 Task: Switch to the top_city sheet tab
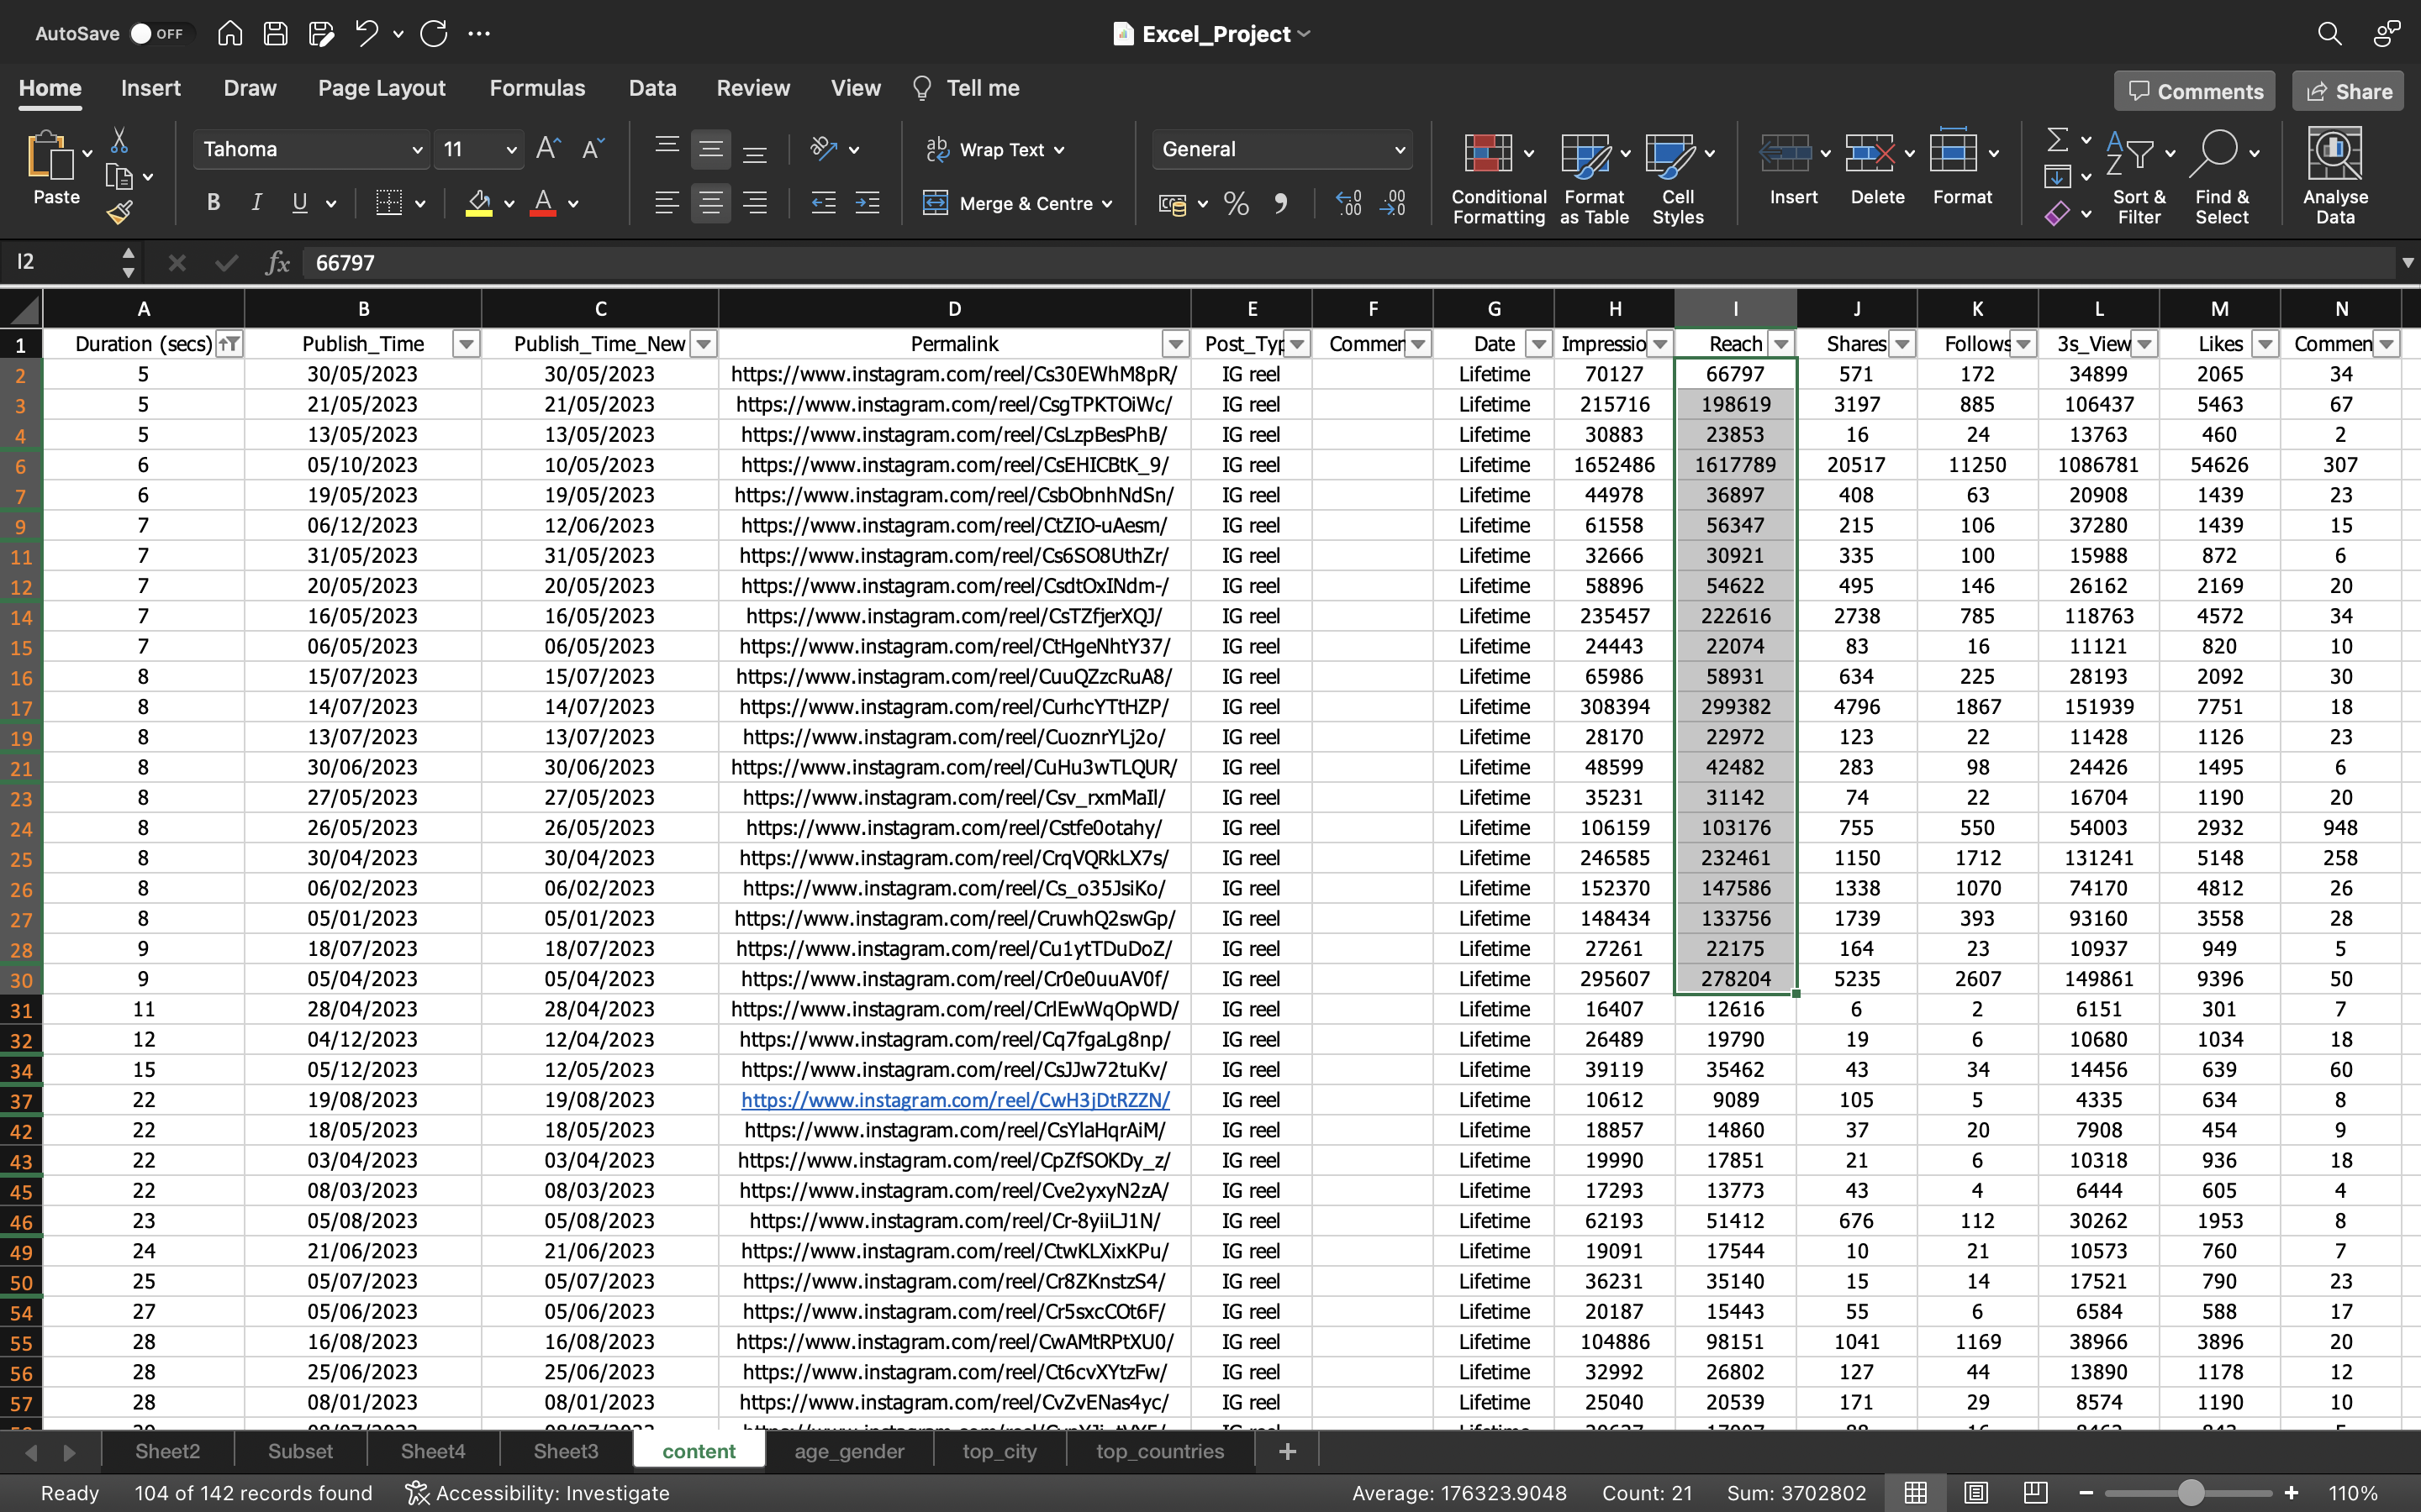tap(1000, 1451)
